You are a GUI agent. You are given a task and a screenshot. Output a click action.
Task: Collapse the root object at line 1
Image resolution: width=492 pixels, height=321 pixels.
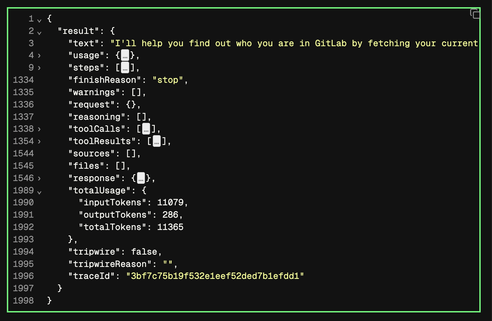[x=39, y=21]
